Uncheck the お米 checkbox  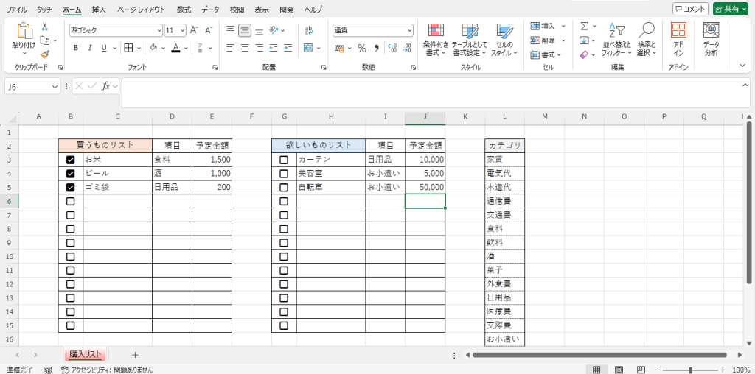pyautogui.click(x=71, y=160)
